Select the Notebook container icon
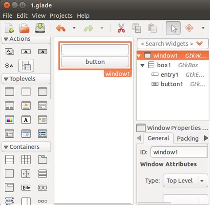Screen dimensions: 210x205 pos(43,159)
